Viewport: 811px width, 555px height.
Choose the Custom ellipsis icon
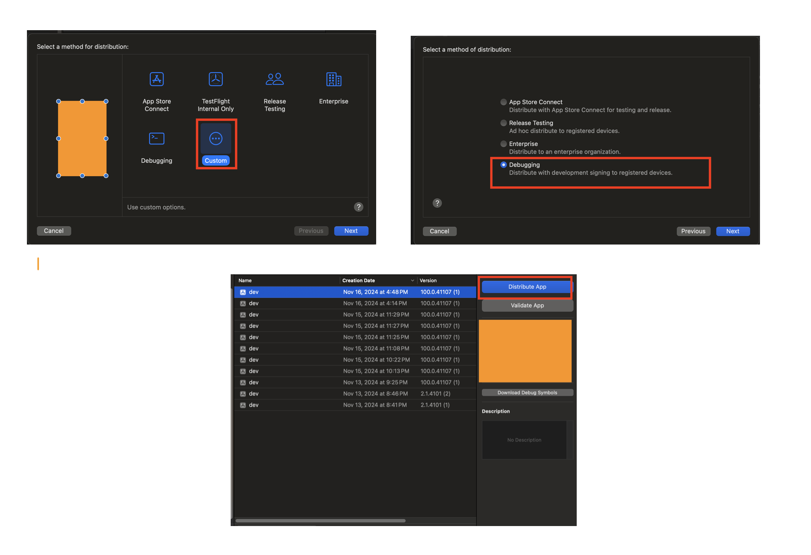click(x=216, y=139)
